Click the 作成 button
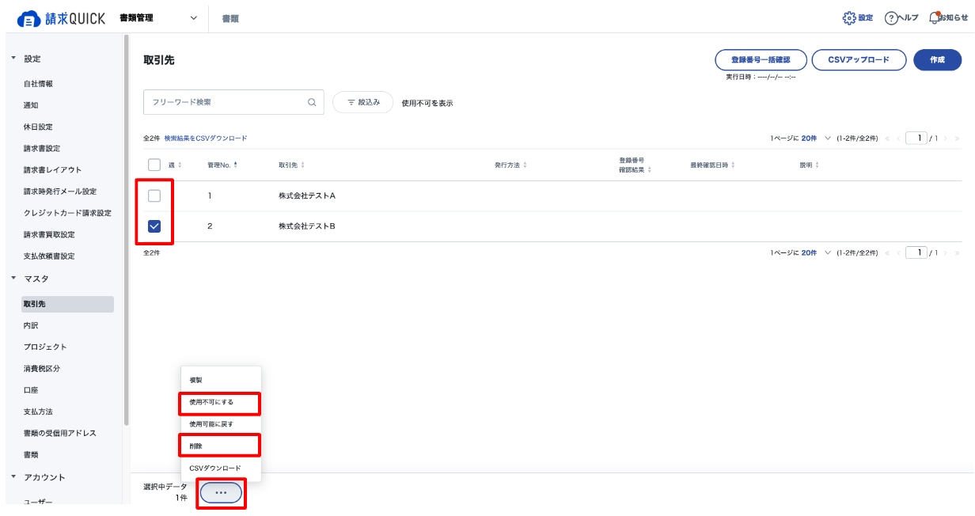975x516 pixels. pyautogui.click(x=937, y=60)
